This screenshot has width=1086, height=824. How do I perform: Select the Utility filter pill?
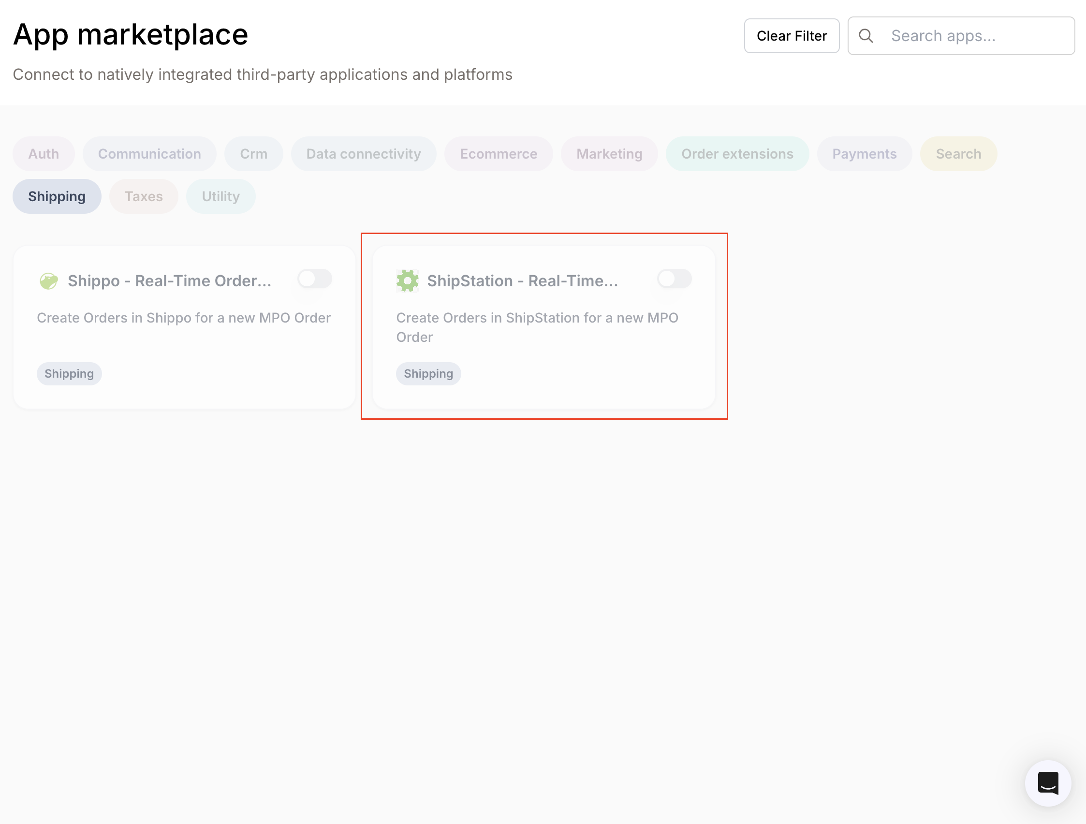[220, 196]
